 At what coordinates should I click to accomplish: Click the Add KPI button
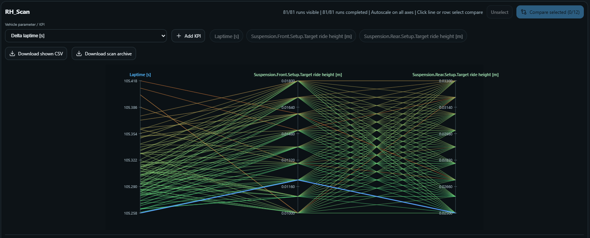(188, 36)
